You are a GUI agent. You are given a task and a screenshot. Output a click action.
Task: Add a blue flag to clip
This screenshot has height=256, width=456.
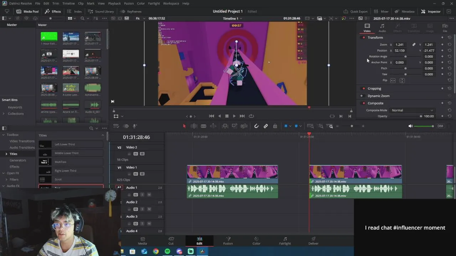point(285,126)
